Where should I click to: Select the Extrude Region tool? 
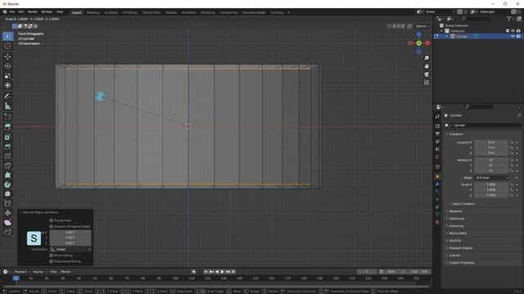click(x=7, y=127)
